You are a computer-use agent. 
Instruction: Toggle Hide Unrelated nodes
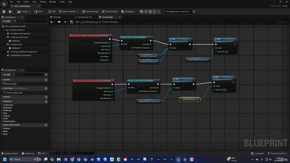pos(67,12)
